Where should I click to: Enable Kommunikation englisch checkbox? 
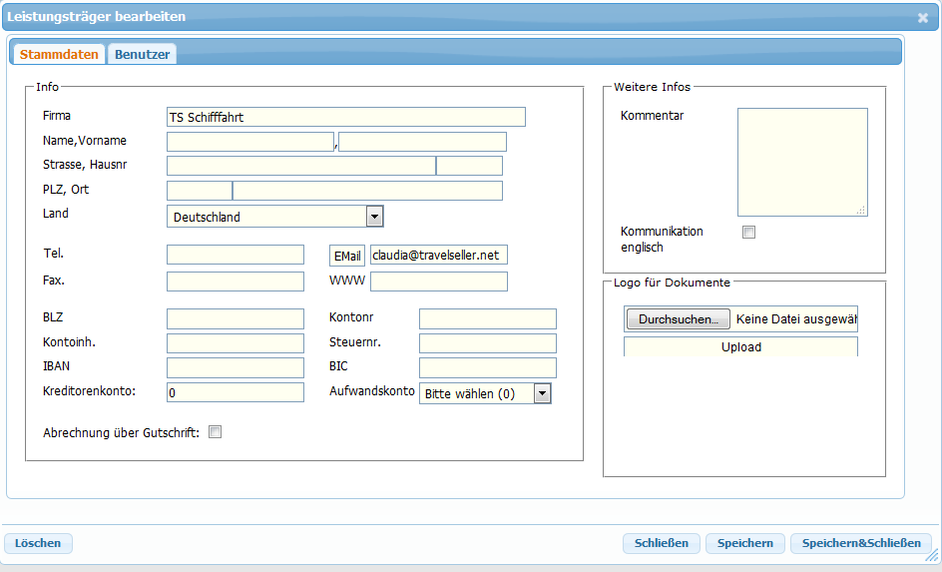click(x=749, y=233)
